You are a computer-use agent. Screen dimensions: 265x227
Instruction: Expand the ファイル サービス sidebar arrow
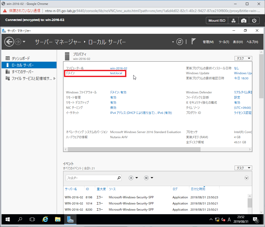(x=54, y=79)
